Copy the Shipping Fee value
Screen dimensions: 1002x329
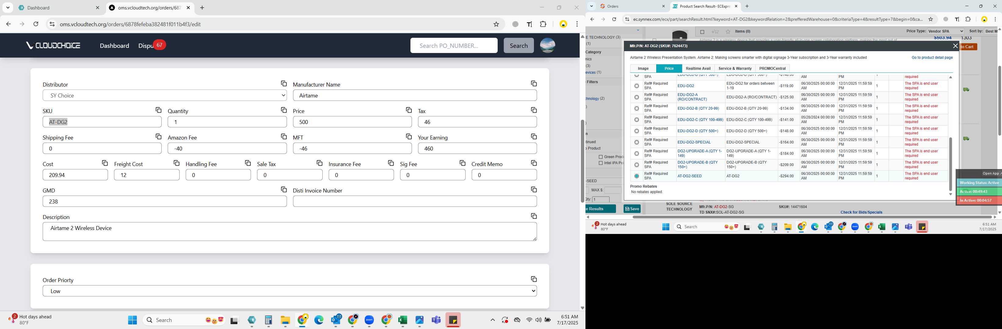point(158,136)
